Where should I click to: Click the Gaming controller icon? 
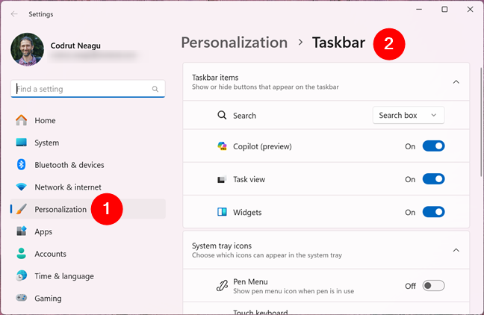22,298
